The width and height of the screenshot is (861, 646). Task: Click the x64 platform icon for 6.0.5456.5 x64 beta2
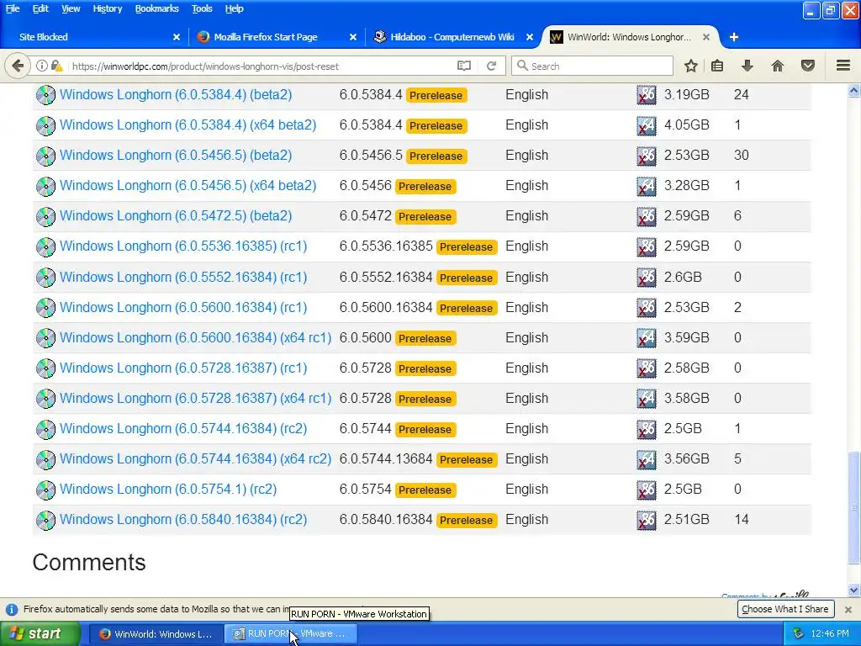click(x=647, y=186)
